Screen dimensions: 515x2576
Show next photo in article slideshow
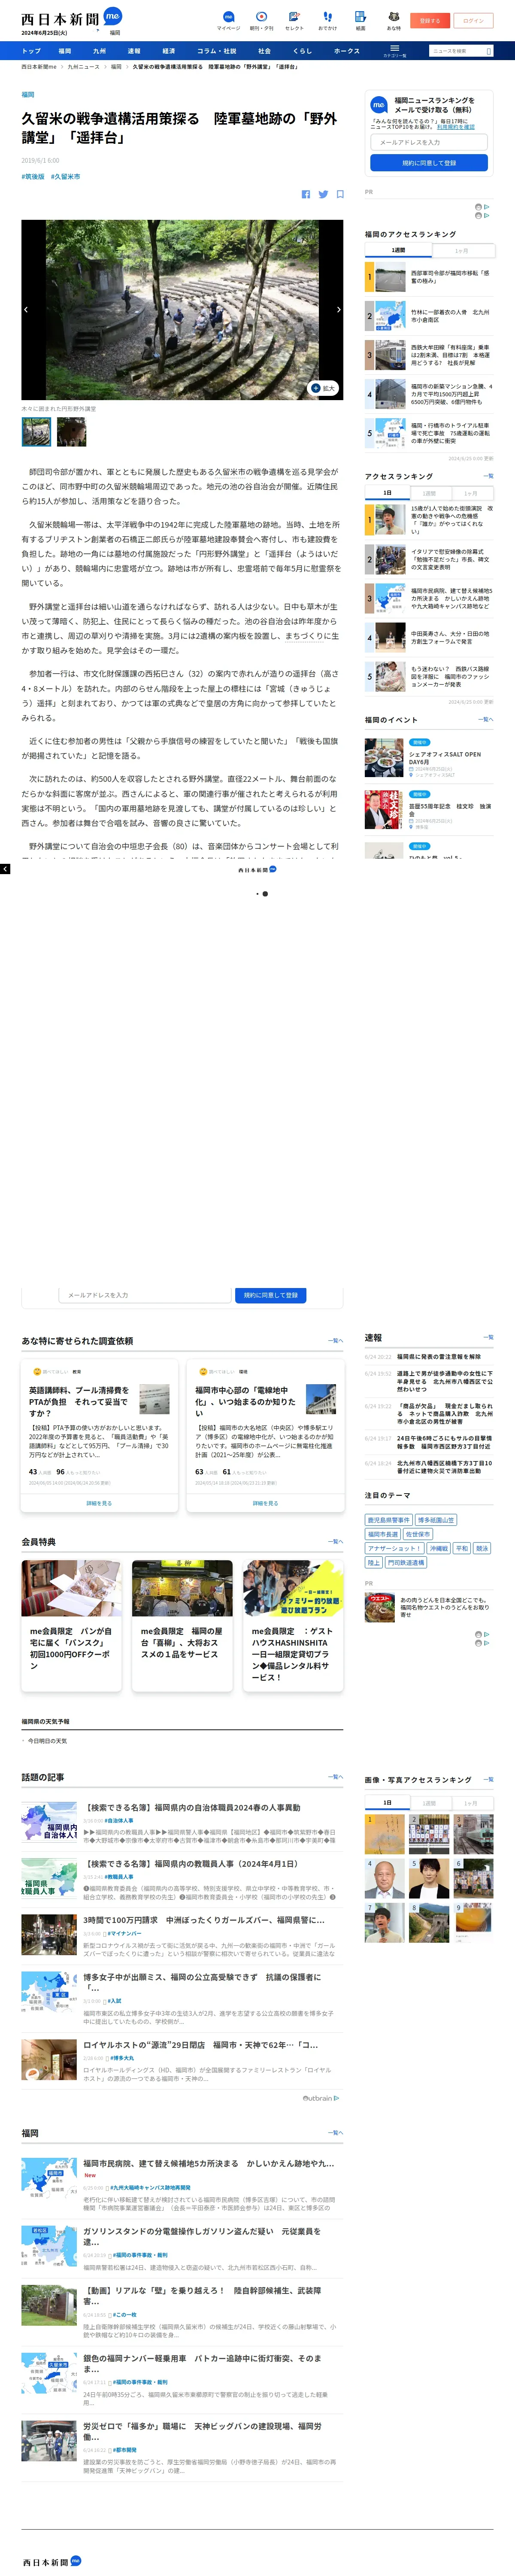pos(338,310)
